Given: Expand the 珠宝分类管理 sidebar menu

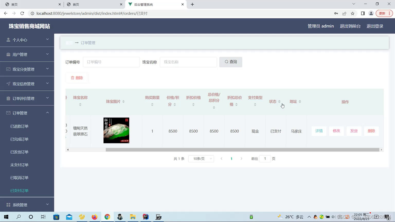Looking at the screenshot, I should pos(27,69).
